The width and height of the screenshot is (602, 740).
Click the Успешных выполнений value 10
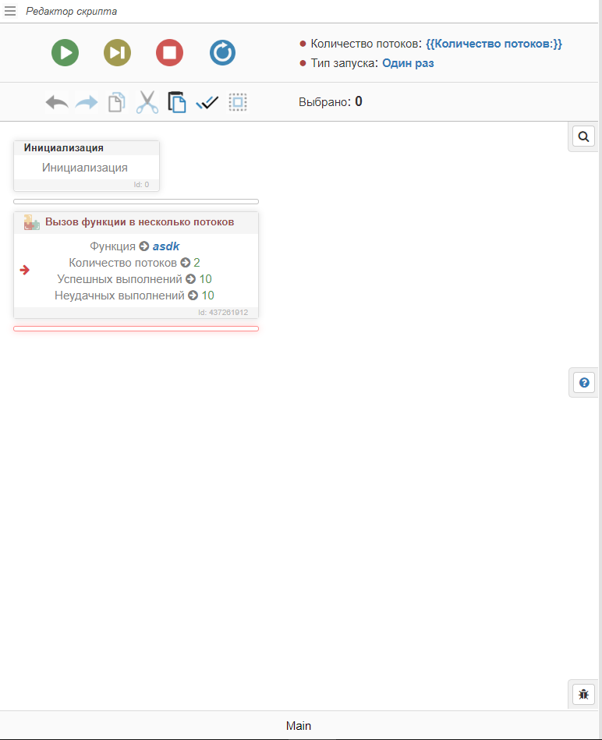(x=205, y=279)
